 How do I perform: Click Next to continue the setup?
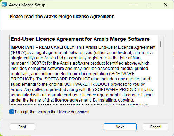tap(120, 127)
